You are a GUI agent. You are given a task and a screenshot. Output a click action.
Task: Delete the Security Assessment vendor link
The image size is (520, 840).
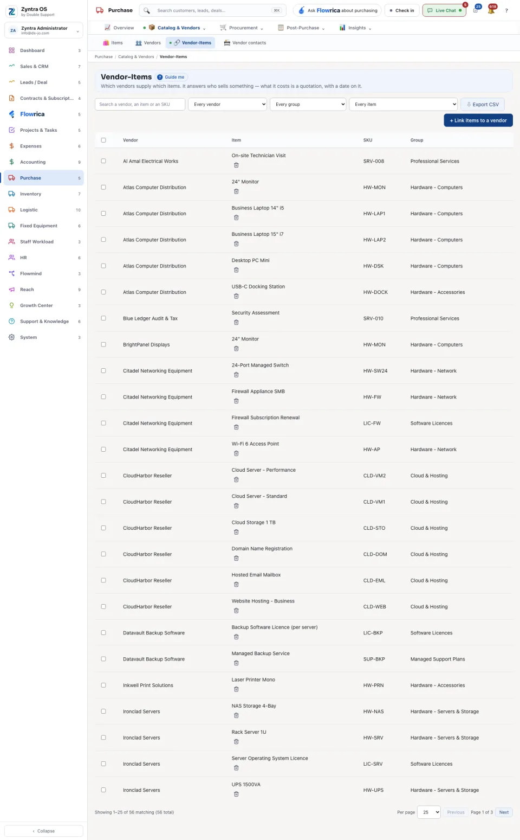[x=236, y=323]
